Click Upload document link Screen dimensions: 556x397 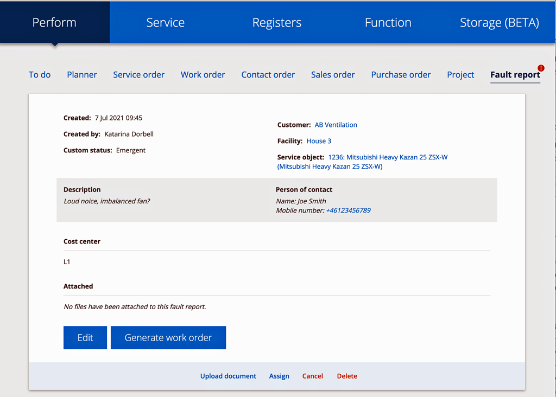pos(228,376)
